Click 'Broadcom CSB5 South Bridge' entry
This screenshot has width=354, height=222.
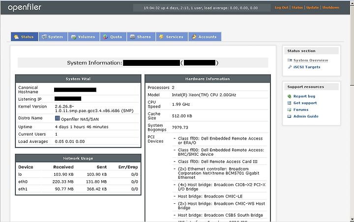click(x=220, y=215)
